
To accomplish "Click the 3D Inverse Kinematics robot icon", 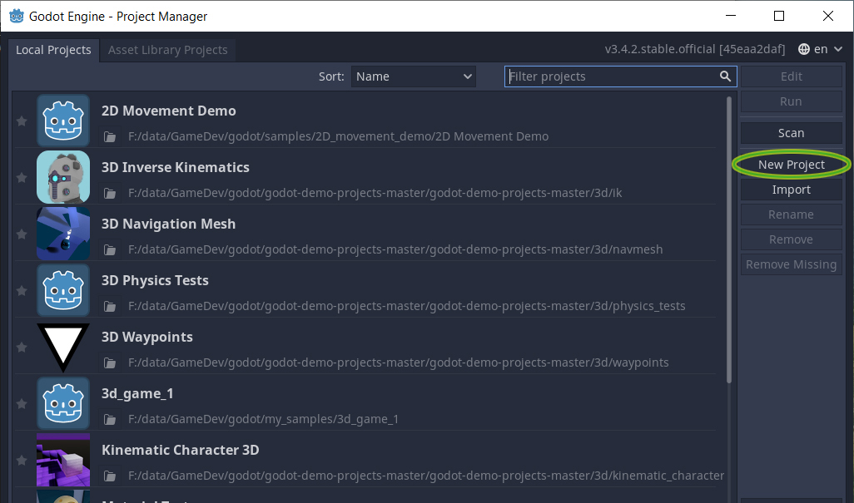I will click(x=63, y=177).
